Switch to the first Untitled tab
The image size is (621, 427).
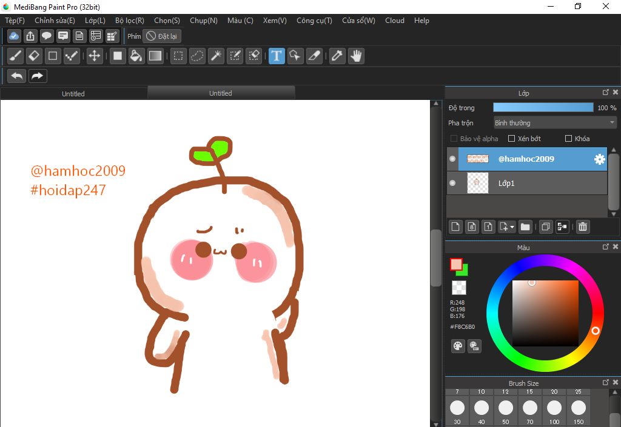point(73,94)
